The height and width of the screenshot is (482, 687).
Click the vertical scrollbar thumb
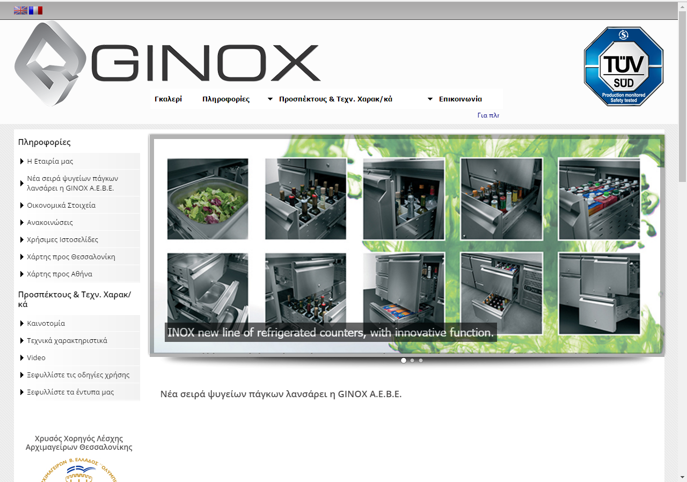[682, 97]
